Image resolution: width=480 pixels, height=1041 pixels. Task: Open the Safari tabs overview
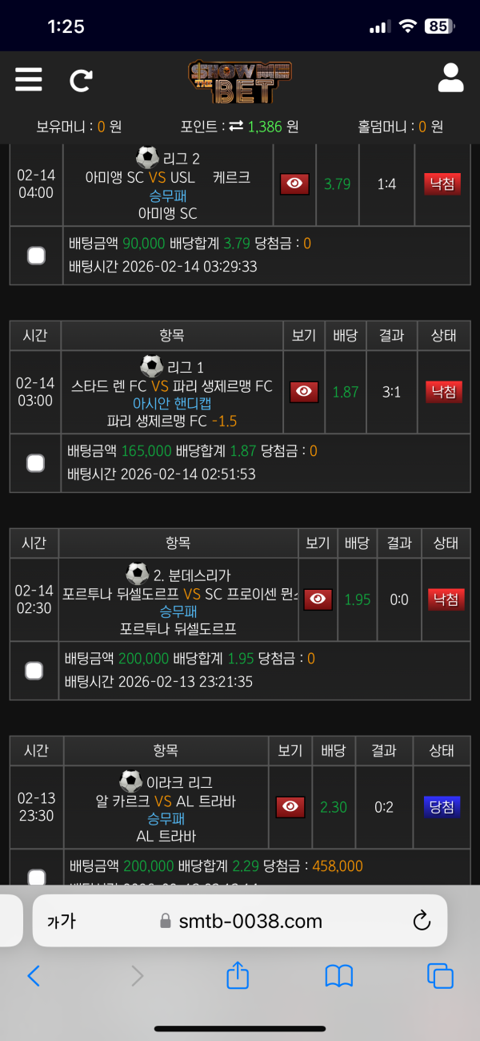click(x=440, y=975)
